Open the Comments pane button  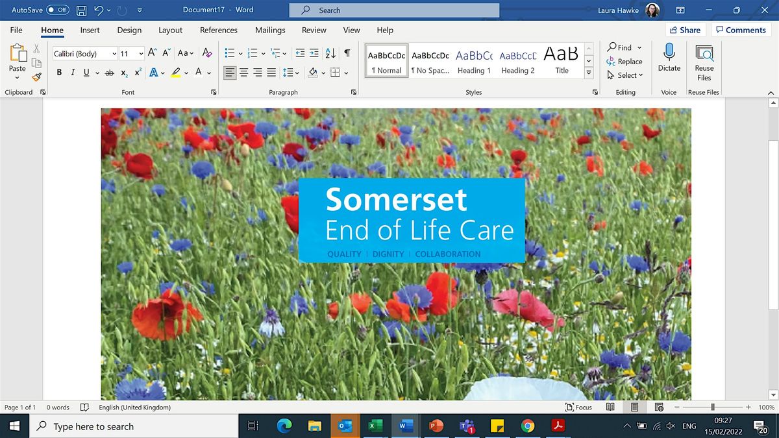point(740,30)
